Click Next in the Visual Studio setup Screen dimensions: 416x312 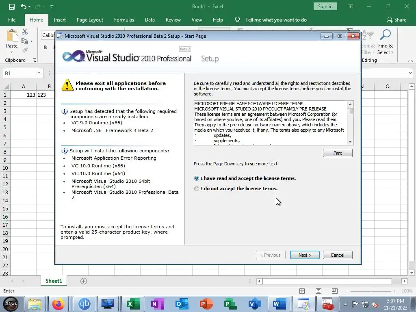305,255
